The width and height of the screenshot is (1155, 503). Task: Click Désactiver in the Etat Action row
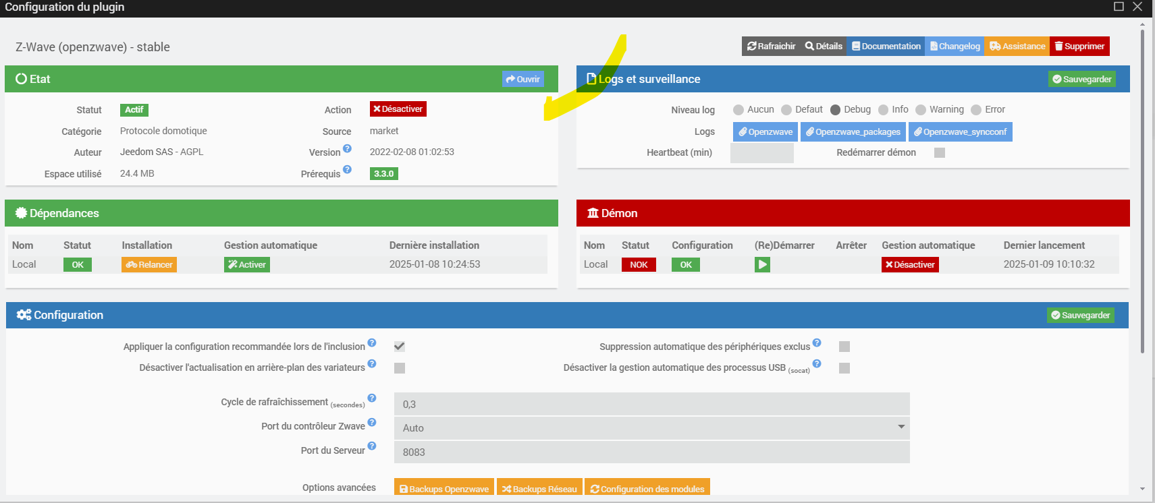pos(398,109)
